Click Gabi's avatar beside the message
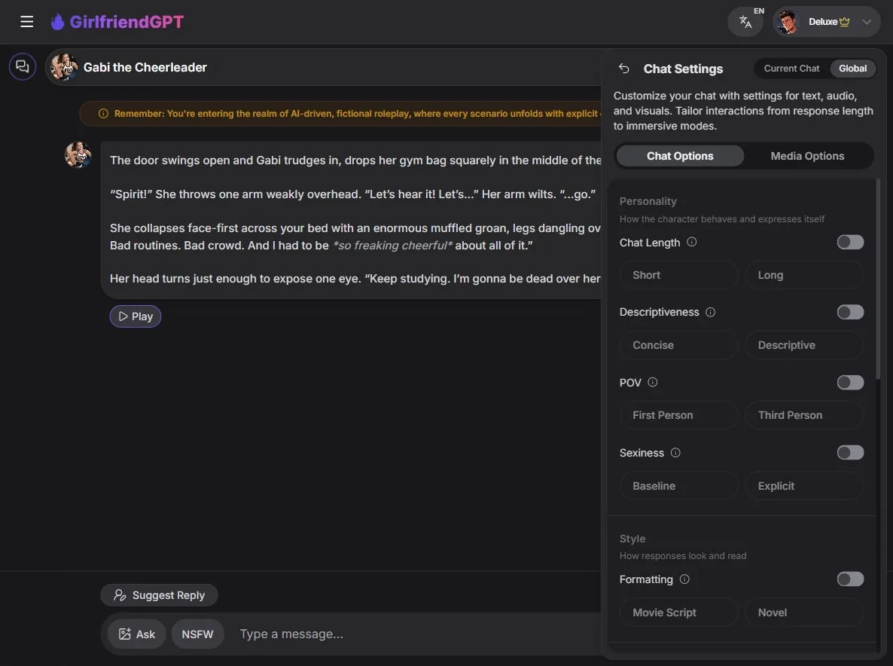 [78, 155]
